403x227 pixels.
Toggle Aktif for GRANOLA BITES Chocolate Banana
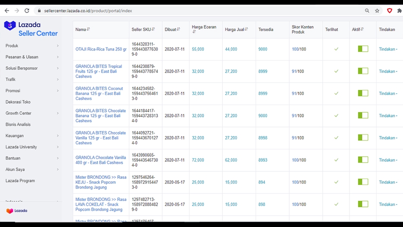click(x=363, y=115)
